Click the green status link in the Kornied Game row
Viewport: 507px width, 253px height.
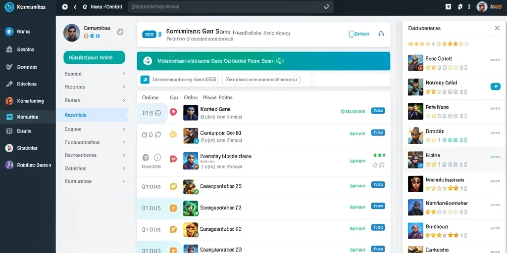(353, 111)
